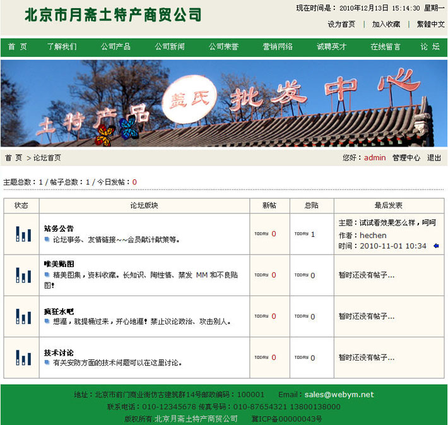Click the sales@webym.net email link
Screen dimensions: 448x425
coord(339,395)
